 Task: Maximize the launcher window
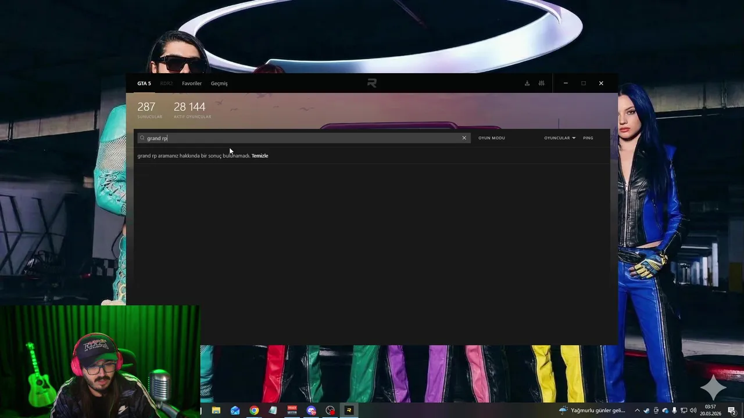[584, 83]
